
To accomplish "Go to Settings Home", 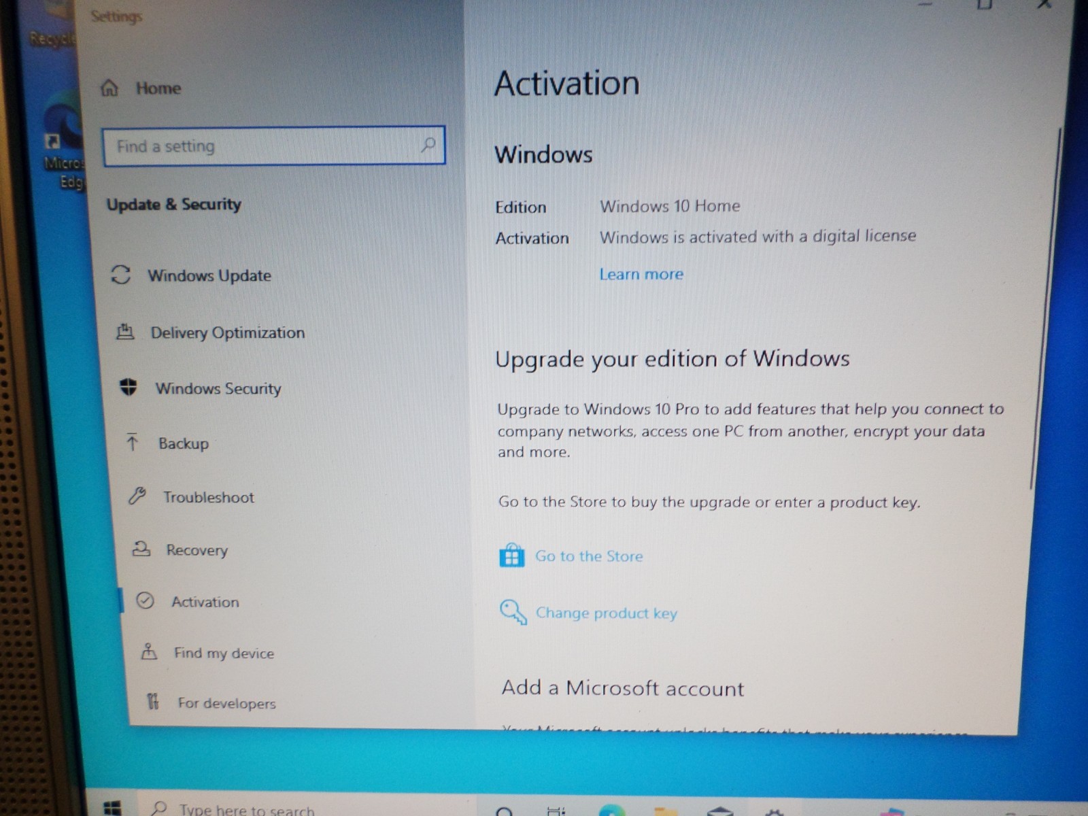I will tap(158, 88).
